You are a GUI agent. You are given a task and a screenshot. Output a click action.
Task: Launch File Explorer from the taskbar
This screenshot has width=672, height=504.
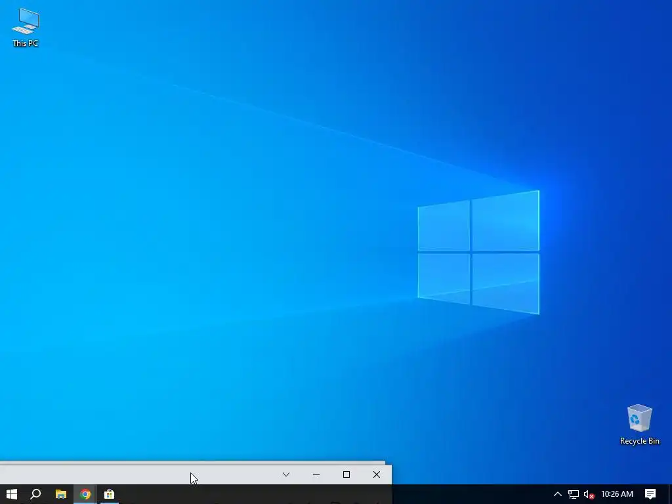61,494
